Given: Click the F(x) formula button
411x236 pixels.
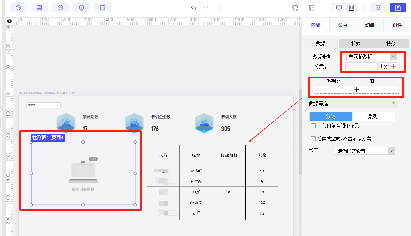Looking at the screenshot, I should [x=384, y=66].
